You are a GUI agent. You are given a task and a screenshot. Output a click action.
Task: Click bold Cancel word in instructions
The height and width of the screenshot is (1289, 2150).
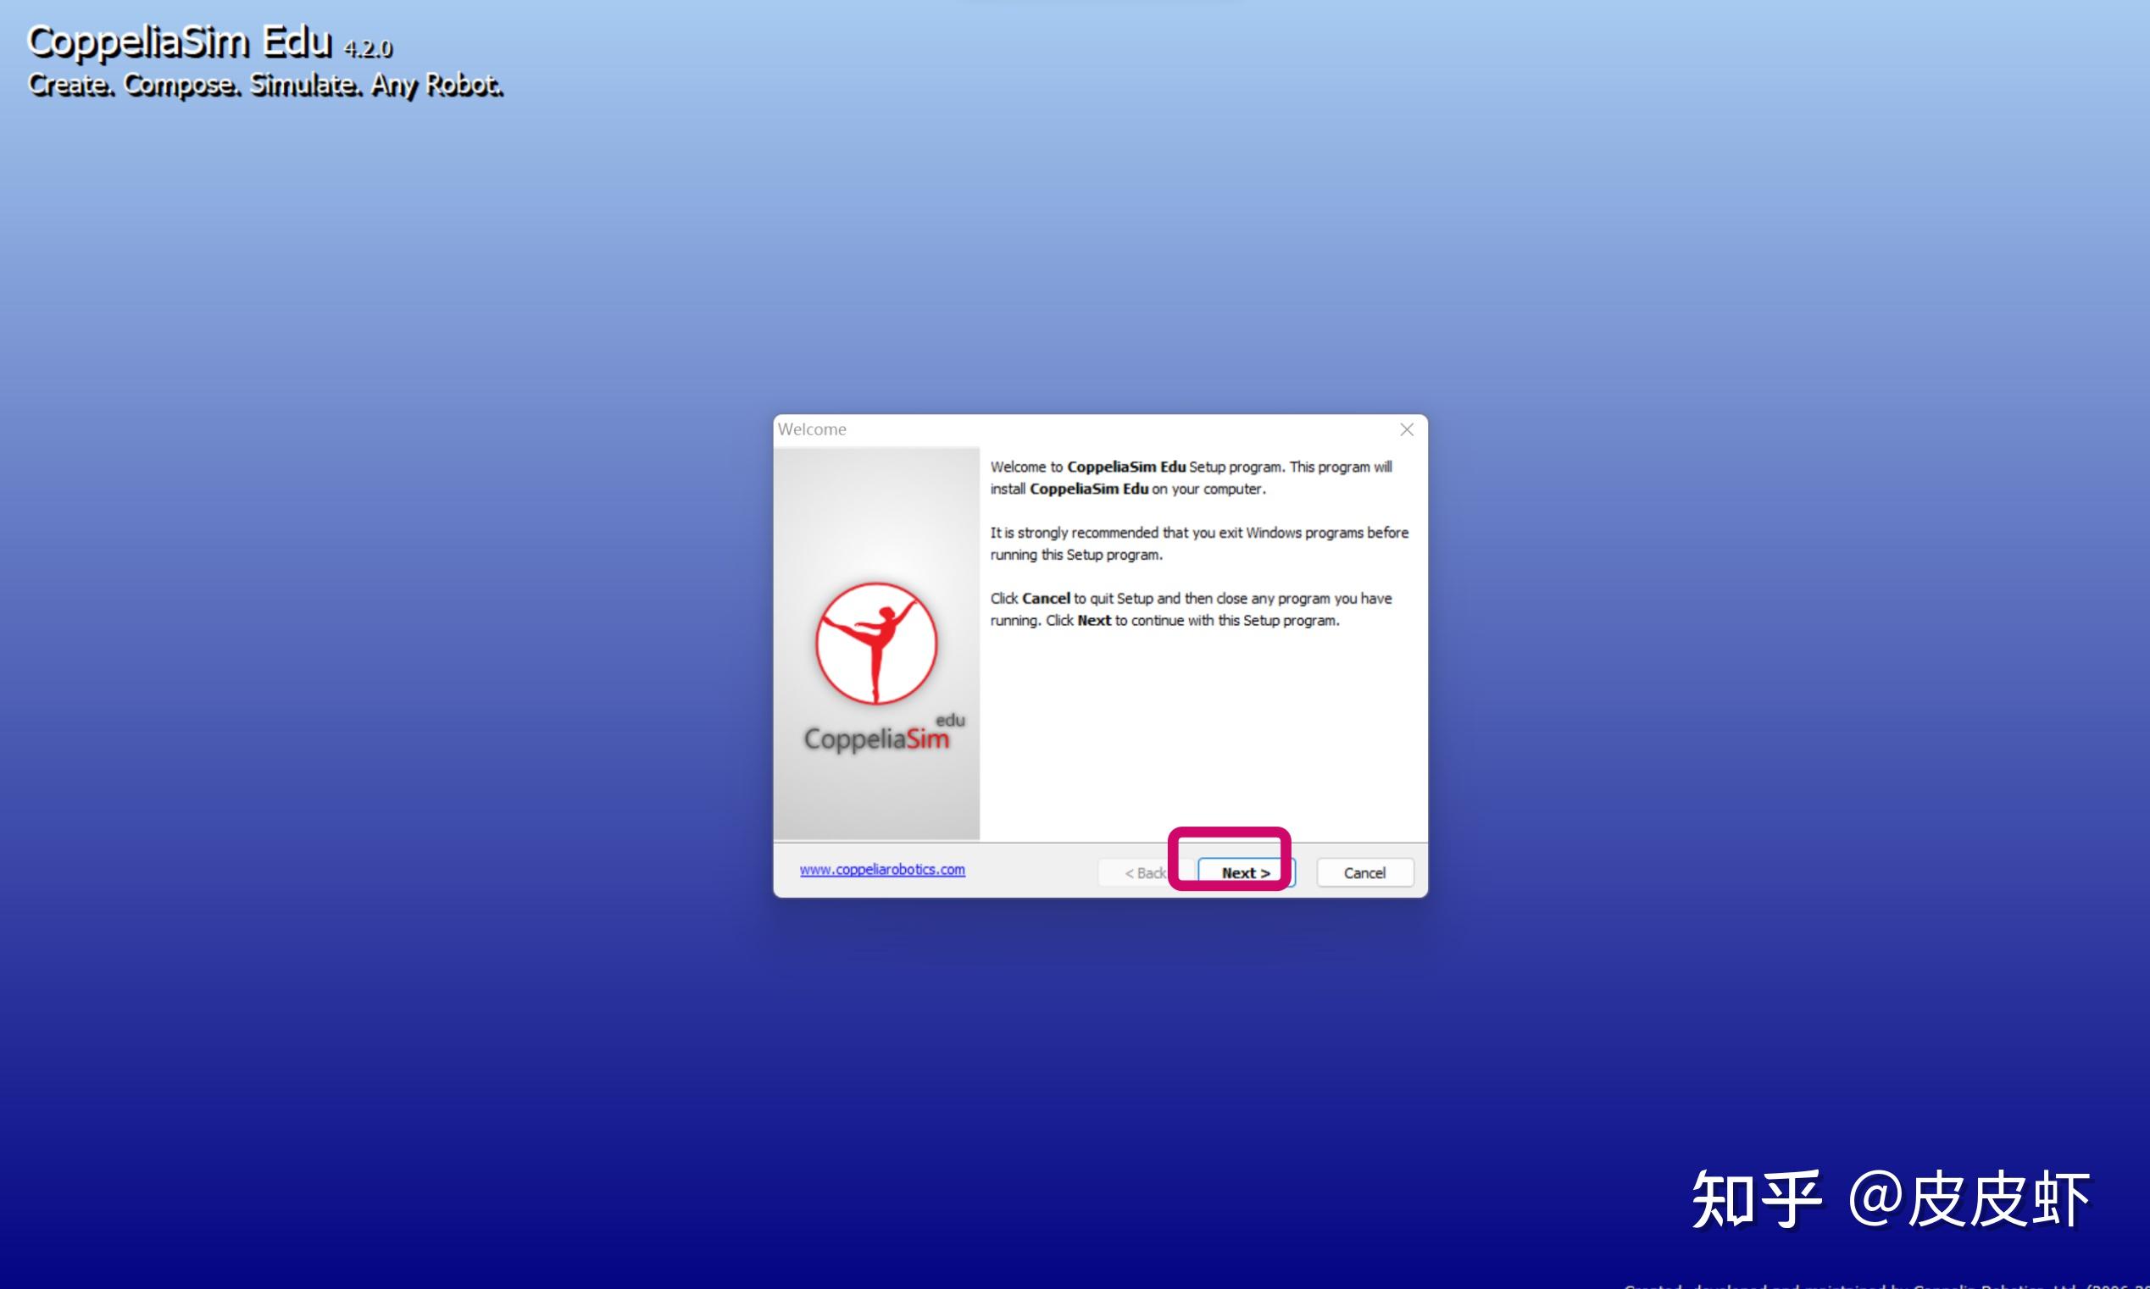tap(1046, 599)
